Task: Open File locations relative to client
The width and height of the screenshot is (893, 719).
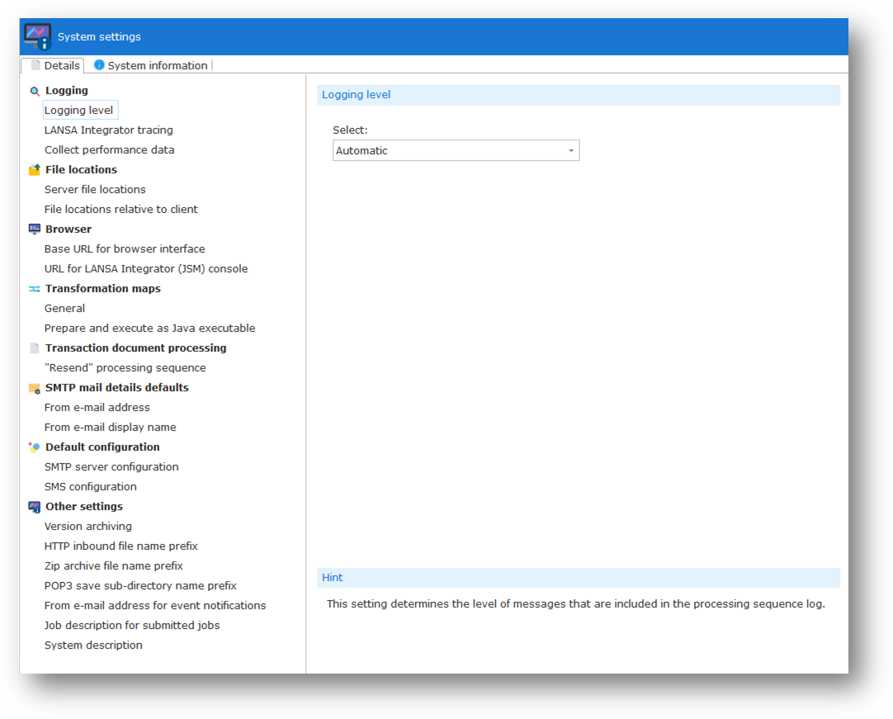Action: point(121,209)
